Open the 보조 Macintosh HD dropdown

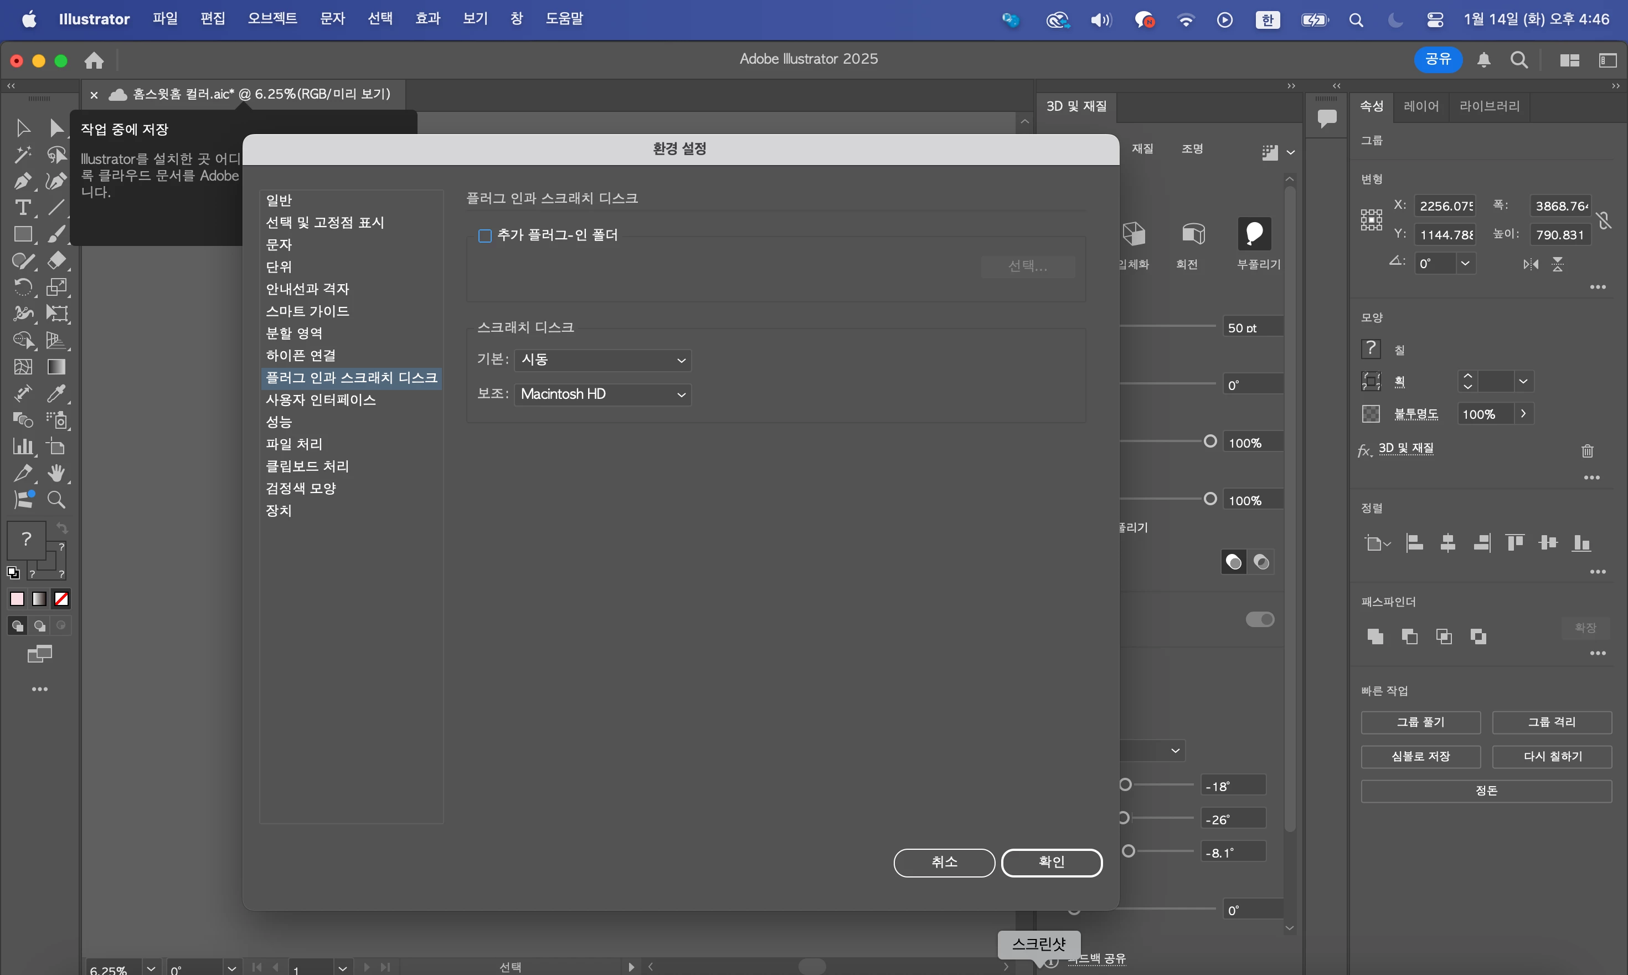[x=602, y=394]
